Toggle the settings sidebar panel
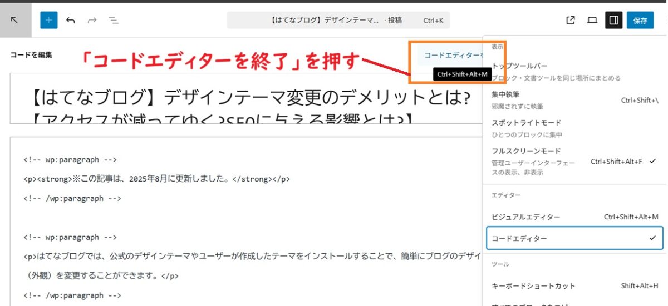The height and width of the screenshot is (306, 668). (614, 21)
